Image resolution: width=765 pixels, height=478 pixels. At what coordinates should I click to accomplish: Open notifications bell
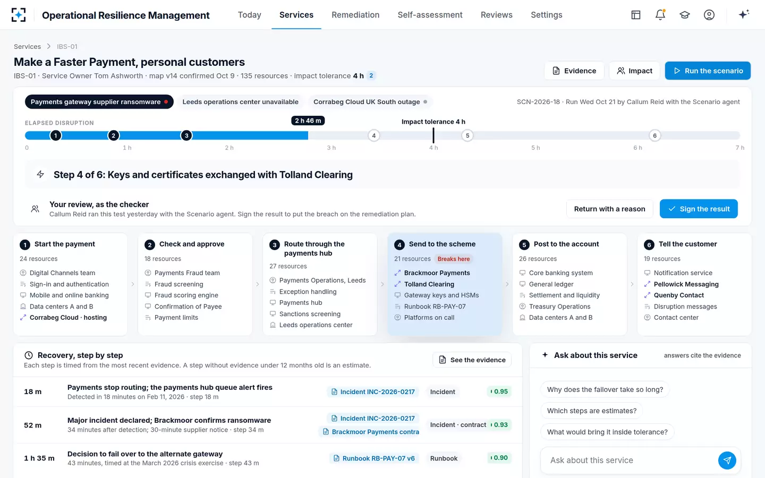tap(660, 15)
